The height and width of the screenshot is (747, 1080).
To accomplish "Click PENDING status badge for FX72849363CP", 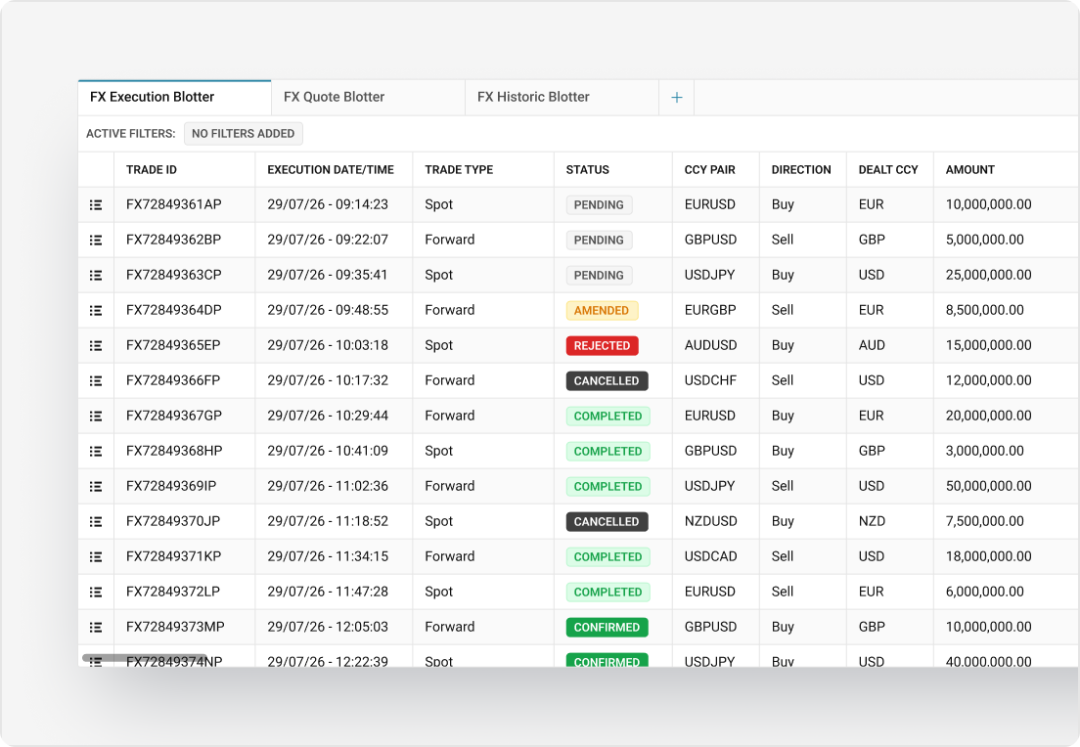I will [600, 276].
